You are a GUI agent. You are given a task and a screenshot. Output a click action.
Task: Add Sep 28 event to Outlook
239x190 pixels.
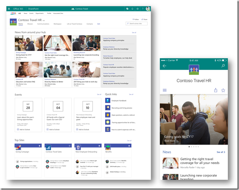coord(24,130)
